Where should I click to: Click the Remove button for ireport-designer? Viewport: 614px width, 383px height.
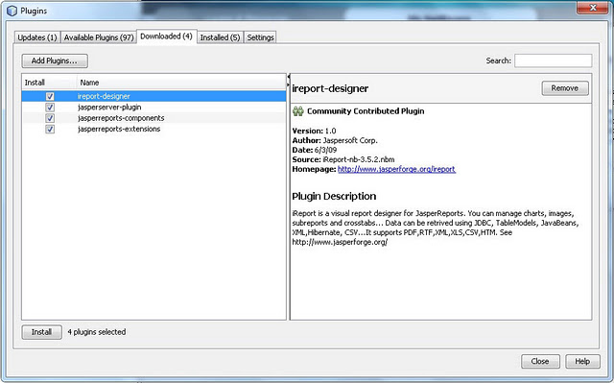pos(565,88)
